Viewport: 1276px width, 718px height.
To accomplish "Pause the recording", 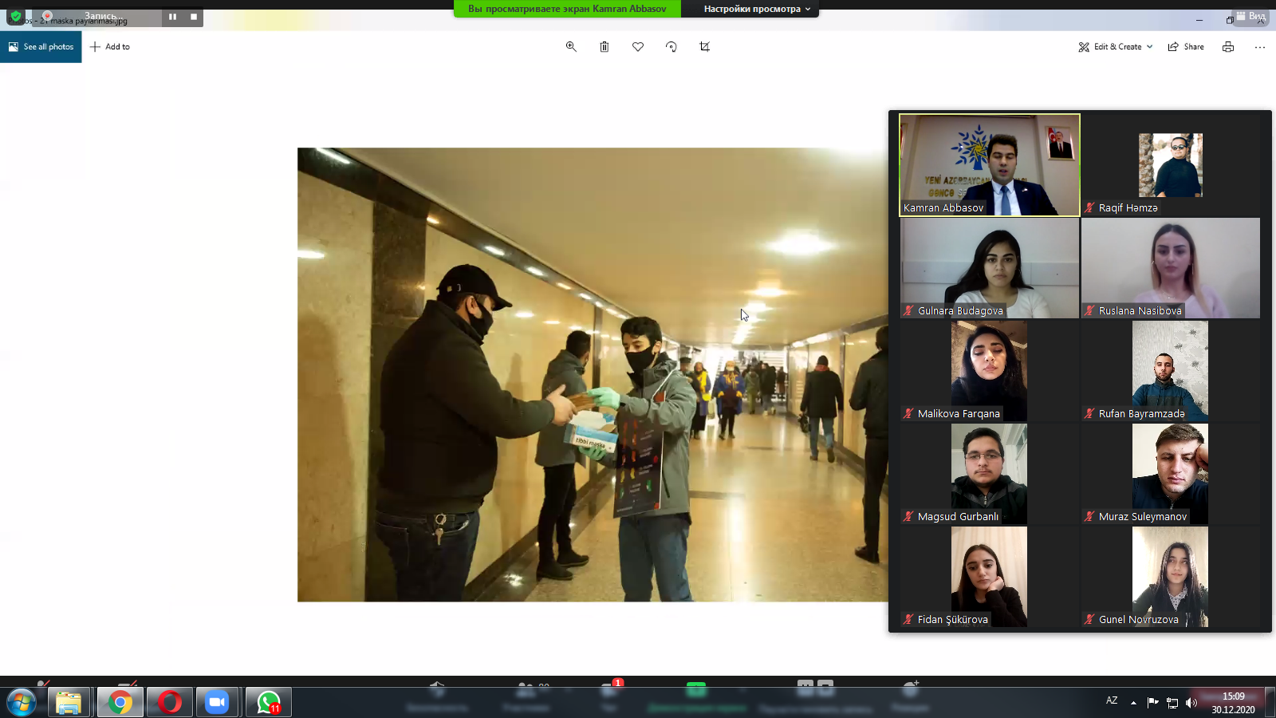I will click(172, 16).
